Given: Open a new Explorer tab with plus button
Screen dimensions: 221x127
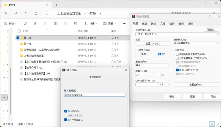Looking at the screenshot, I should [x=57, y=5].
